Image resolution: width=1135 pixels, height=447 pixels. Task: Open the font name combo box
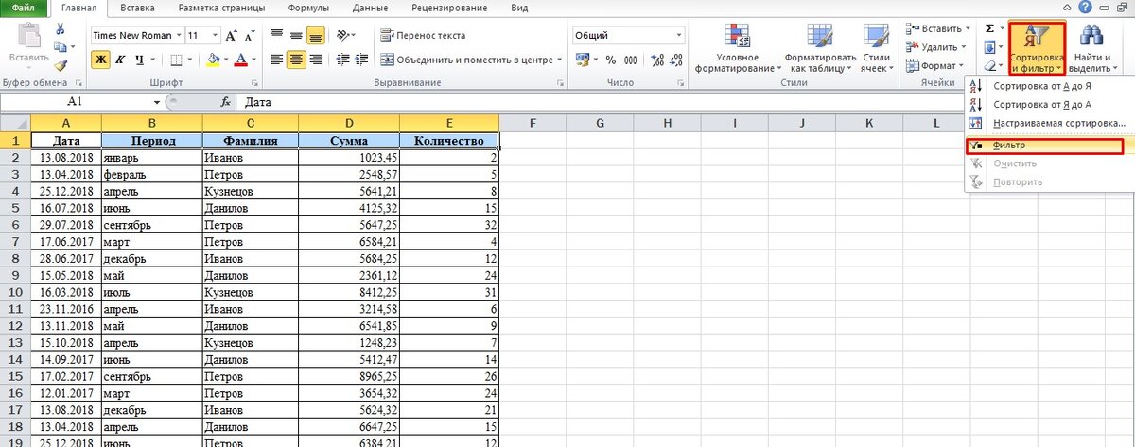click(136, 35)
